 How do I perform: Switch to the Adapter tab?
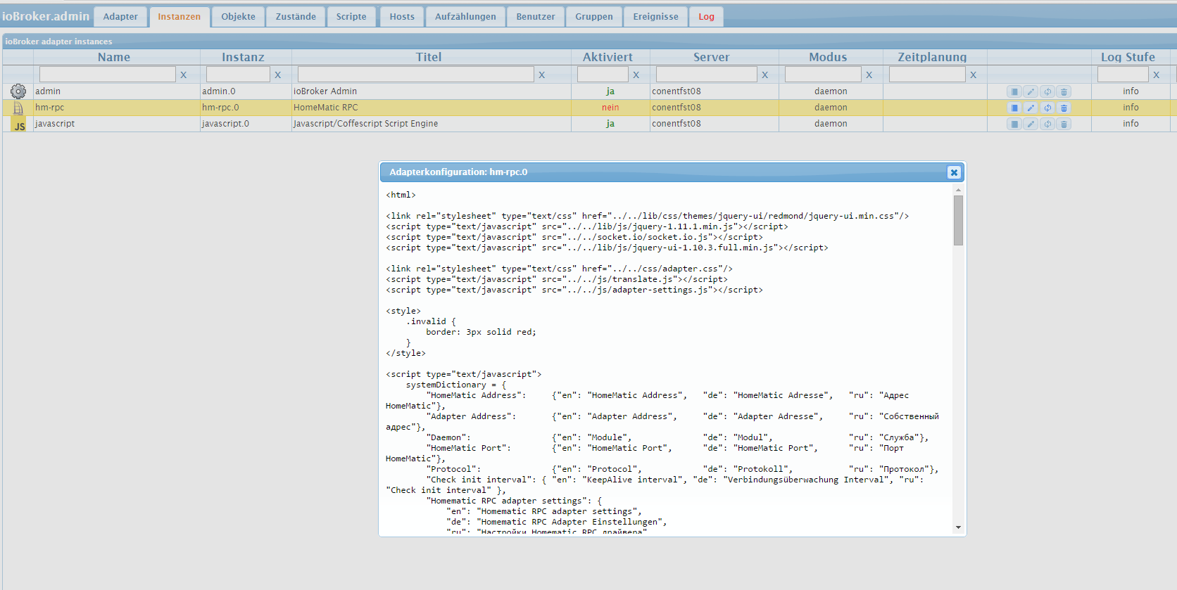click(x=120, y=17)
